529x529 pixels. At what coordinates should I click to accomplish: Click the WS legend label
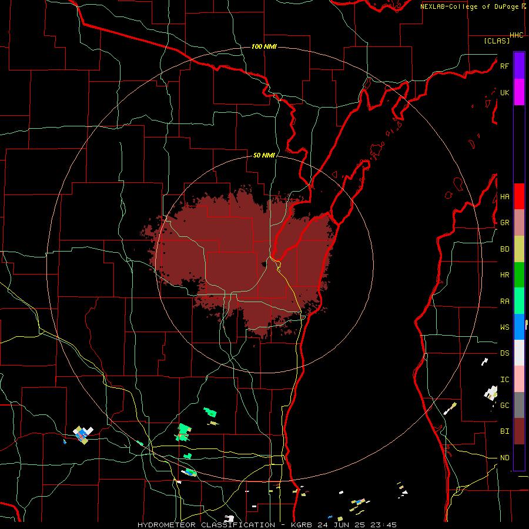pos(504,327)
